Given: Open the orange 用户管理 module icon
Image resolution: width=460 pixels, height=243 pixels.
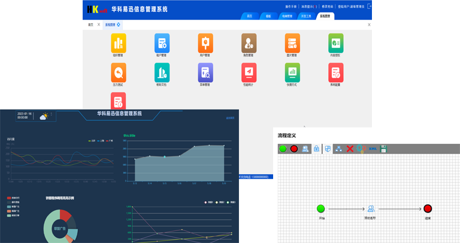Looking at the screenshot, I should [205, 43].
